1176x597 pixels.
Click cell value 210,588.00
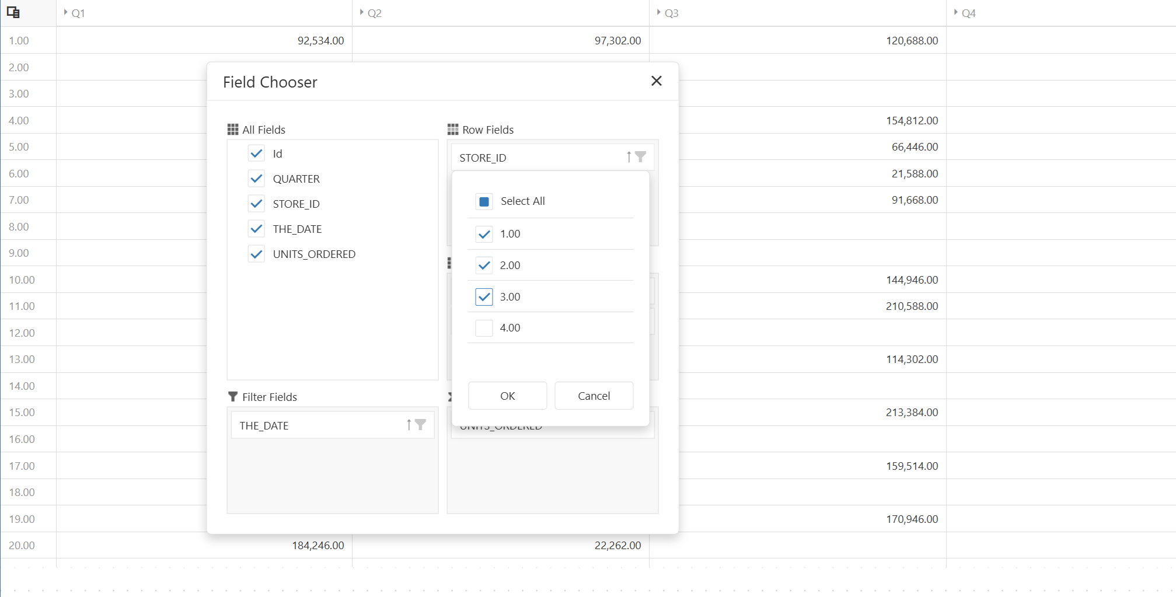click(x=912, y=306)
